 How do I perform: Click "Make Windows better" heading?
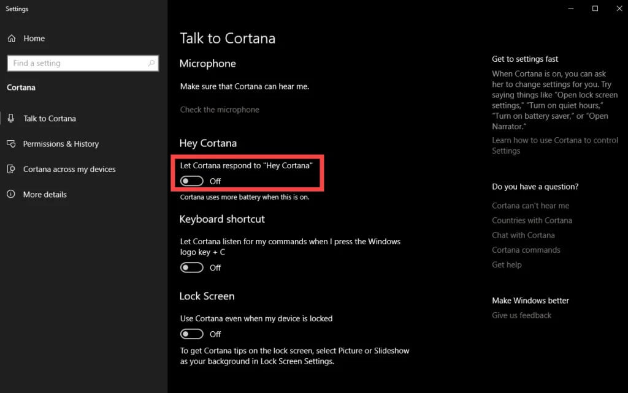coord(530,301)
